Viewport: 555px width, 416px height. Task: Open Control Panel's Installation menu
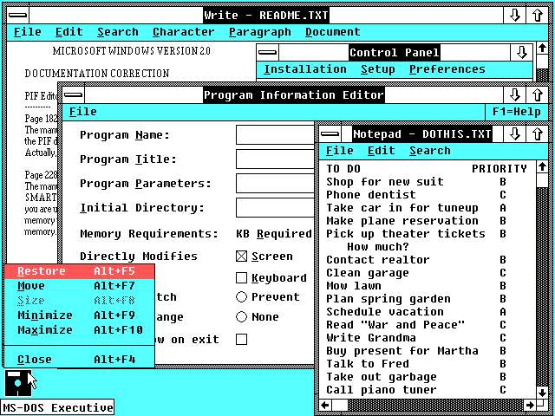(305, 69)
